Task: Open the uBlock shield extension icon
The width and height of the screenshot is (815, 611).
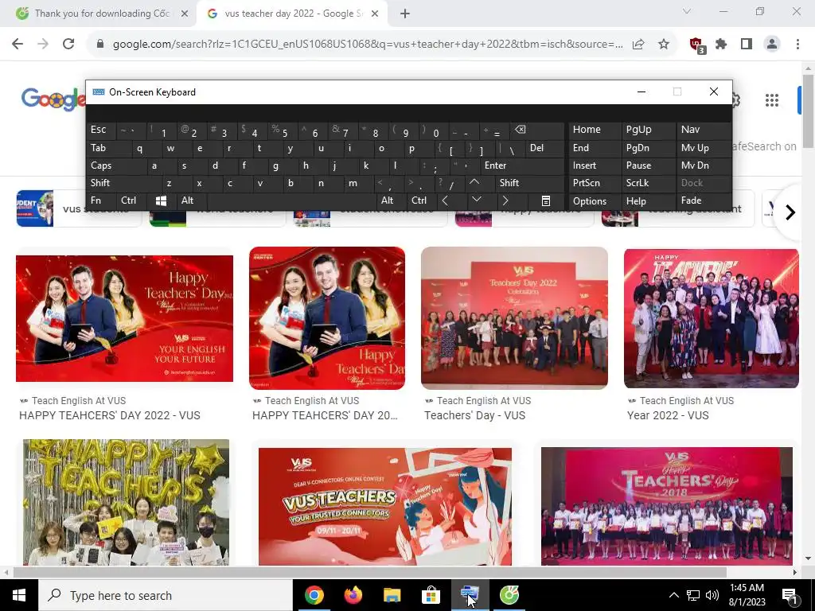Action: 697,45
